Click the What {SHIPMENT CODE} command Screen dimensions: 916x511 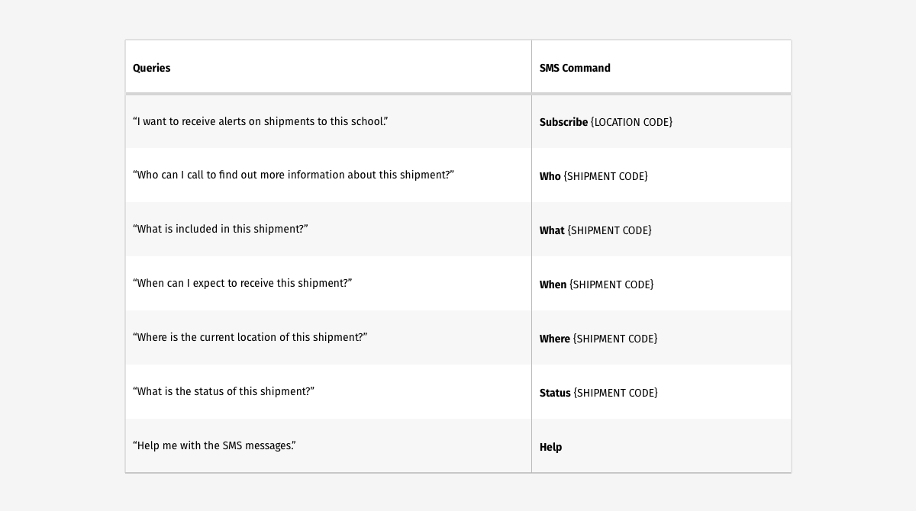click(595, 230)
